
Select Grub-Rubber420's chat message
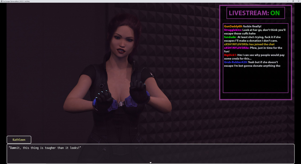[x=252, y=64]
